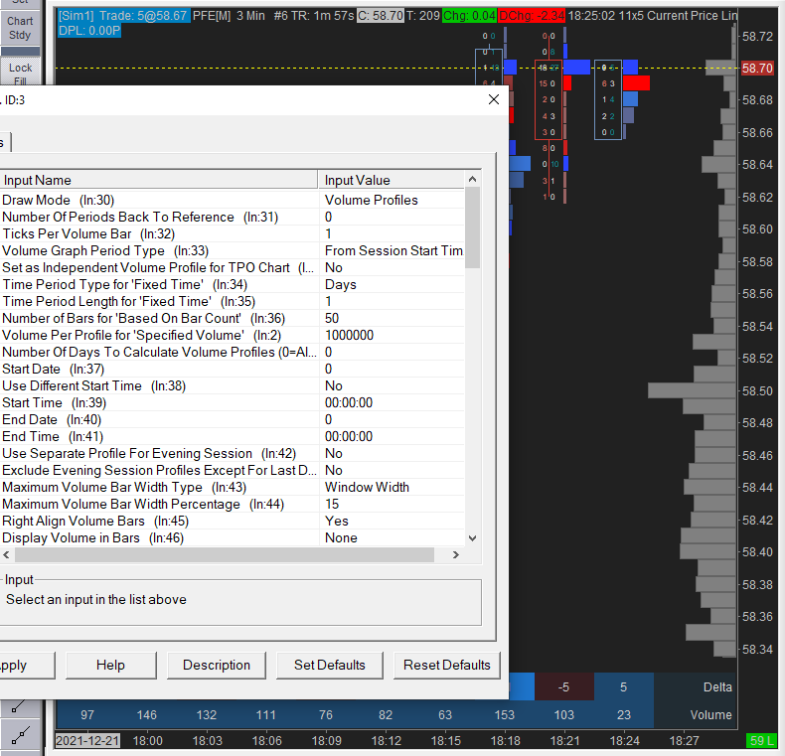Click the 59 L green status indicator
Viewport: 785px width, 756px height.
coord(761,740)
